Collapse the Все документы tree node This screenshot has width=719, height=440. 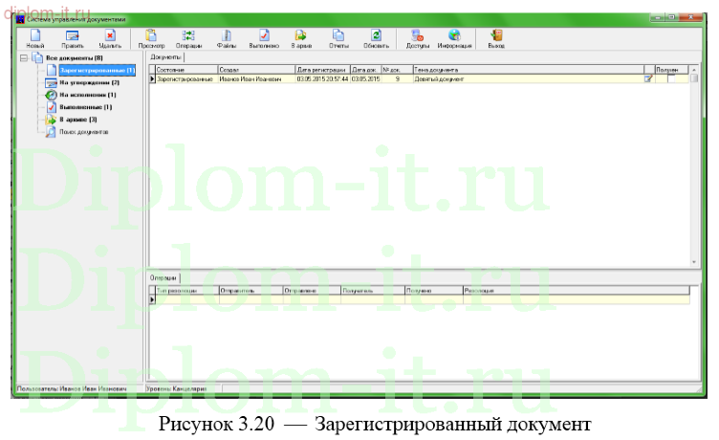(x=24, y=57)
